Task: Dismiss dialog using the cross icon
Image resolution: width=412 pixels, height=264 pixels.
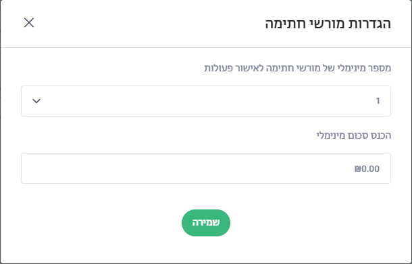Action: (x=29, y=22)
